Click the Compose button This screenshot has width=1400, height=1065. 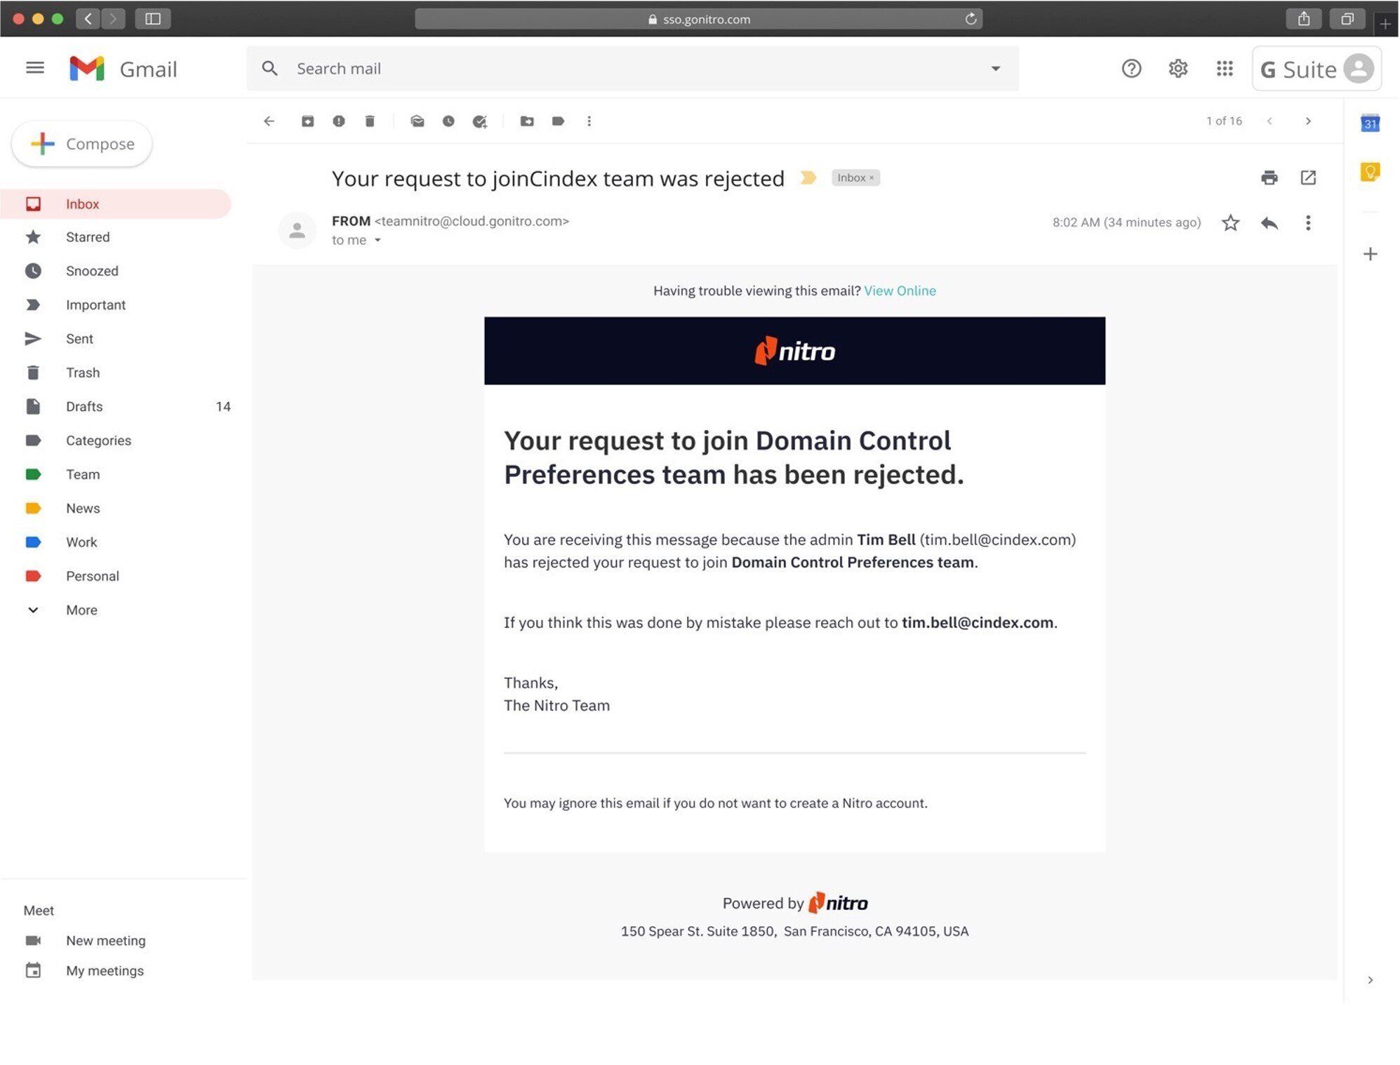(82, 144)
